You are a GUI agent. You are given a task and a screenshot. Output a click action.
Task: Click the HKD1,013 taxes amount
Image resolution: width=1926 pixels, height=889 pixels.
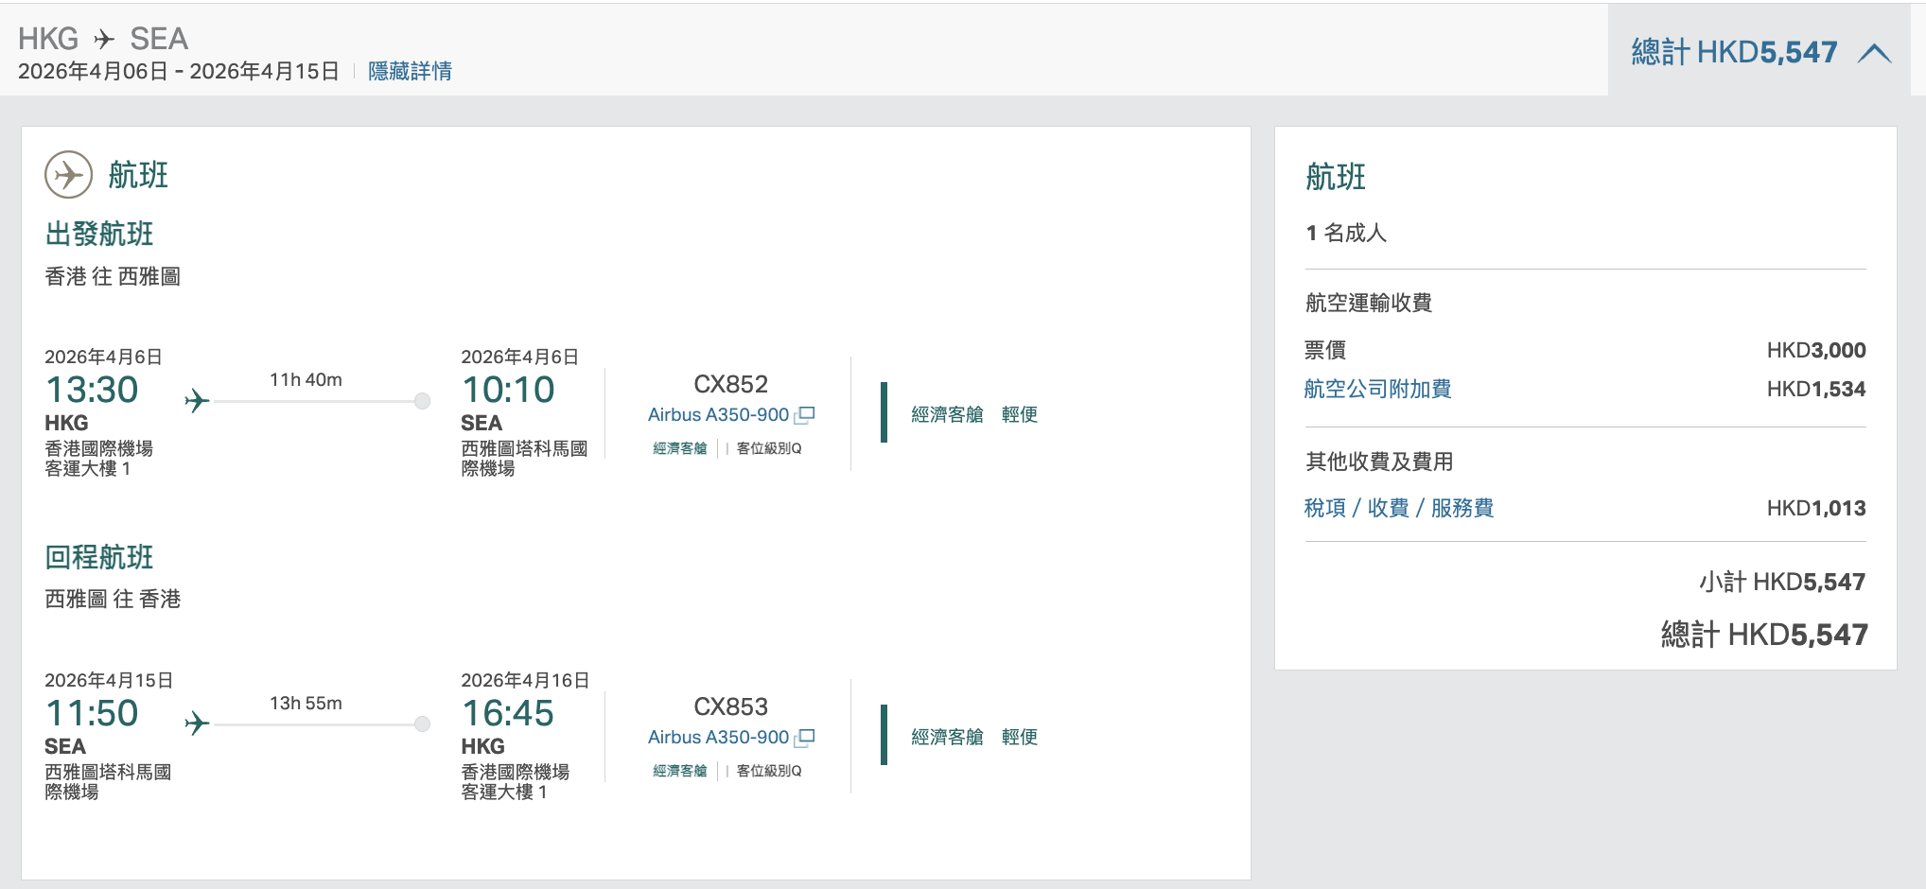tap(1816, 508)
